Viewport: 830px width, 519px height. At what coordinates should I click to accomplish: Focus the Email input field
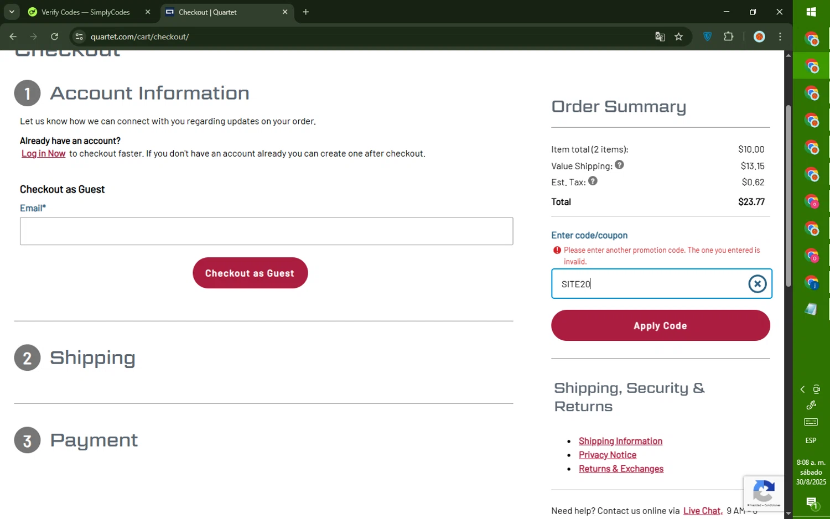coord(266,231)
